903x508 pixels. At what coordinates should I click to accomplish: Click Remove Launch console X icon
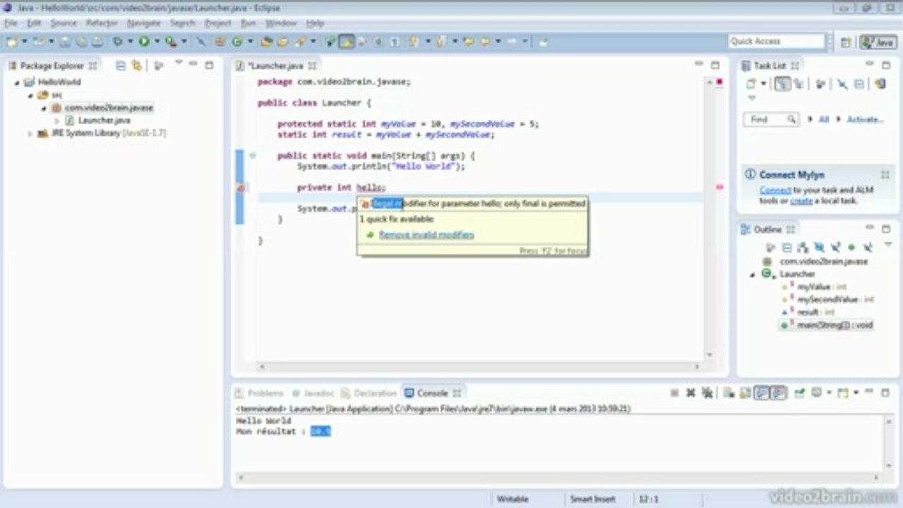[x=691, y=393]
